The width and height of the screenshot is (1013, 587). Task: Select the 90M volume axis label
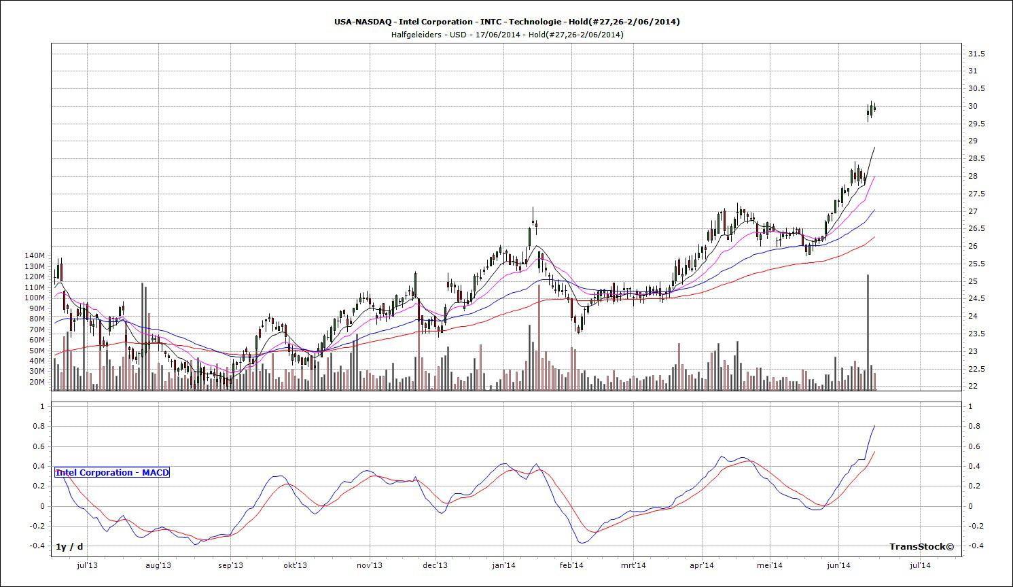pos(37,309)
